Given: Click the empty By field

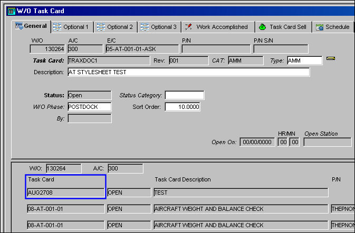Looking at the screenshot, I should [90, 118].
